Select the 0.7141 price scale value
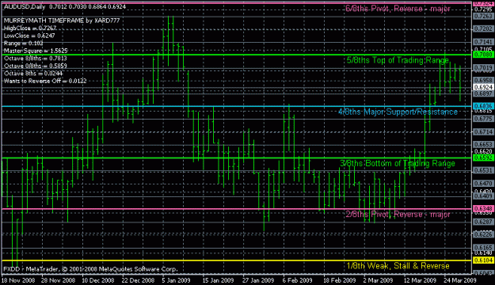This screenshot has width=495, height=285. click(483, 42)
